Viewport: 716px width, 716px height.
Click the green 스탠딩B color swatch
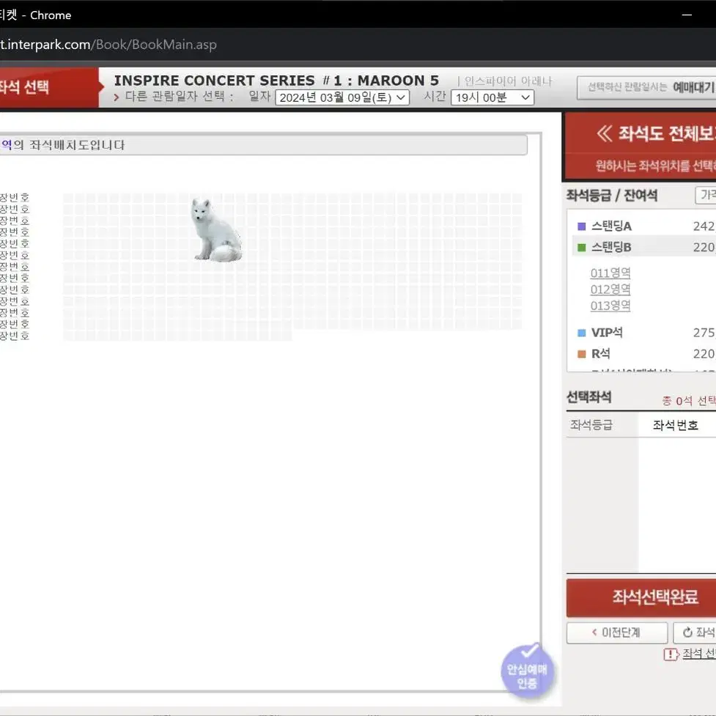coord(581,248)
